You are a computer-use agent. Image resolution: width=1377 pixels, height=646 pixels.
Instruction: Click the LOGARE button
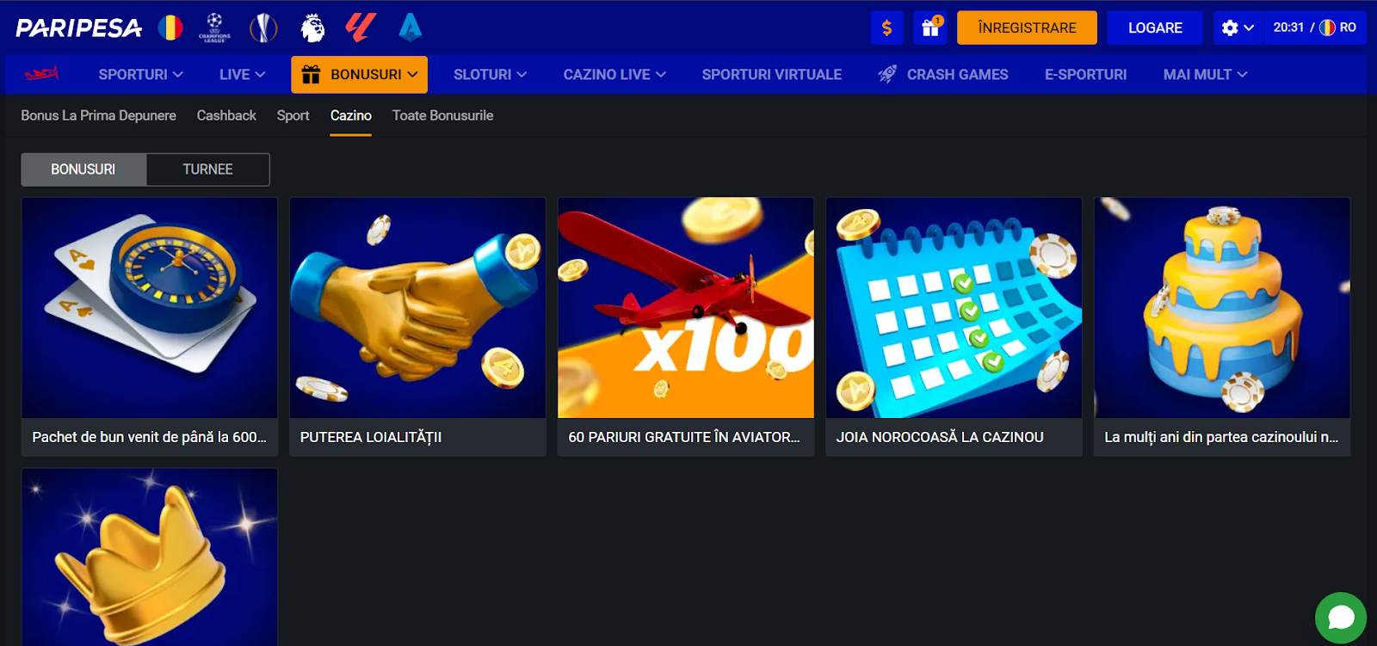[x=1155, y=28]
